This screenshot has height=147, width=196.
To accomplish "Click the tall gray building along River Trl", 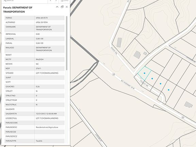I will pos(119,43).
